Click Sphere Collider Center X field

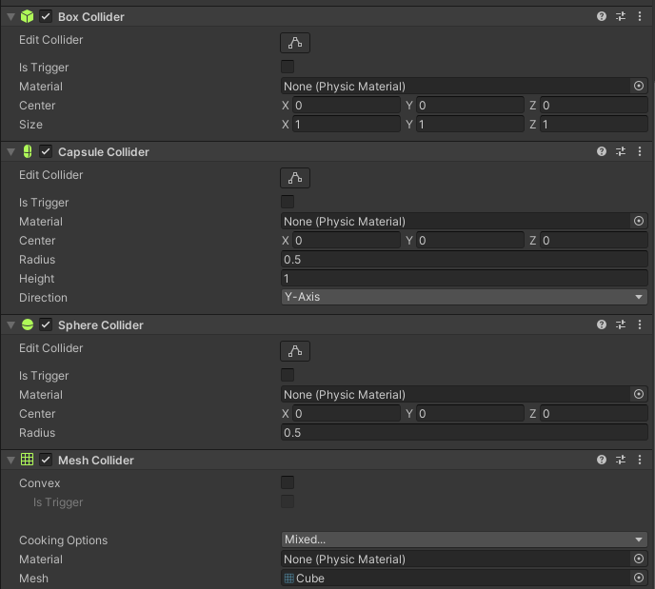(x=347, y=414)
